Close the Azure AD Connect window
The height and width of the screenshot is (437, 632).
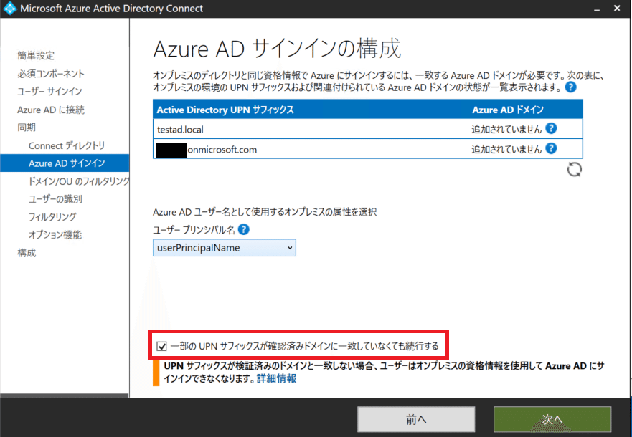point(617,8)
